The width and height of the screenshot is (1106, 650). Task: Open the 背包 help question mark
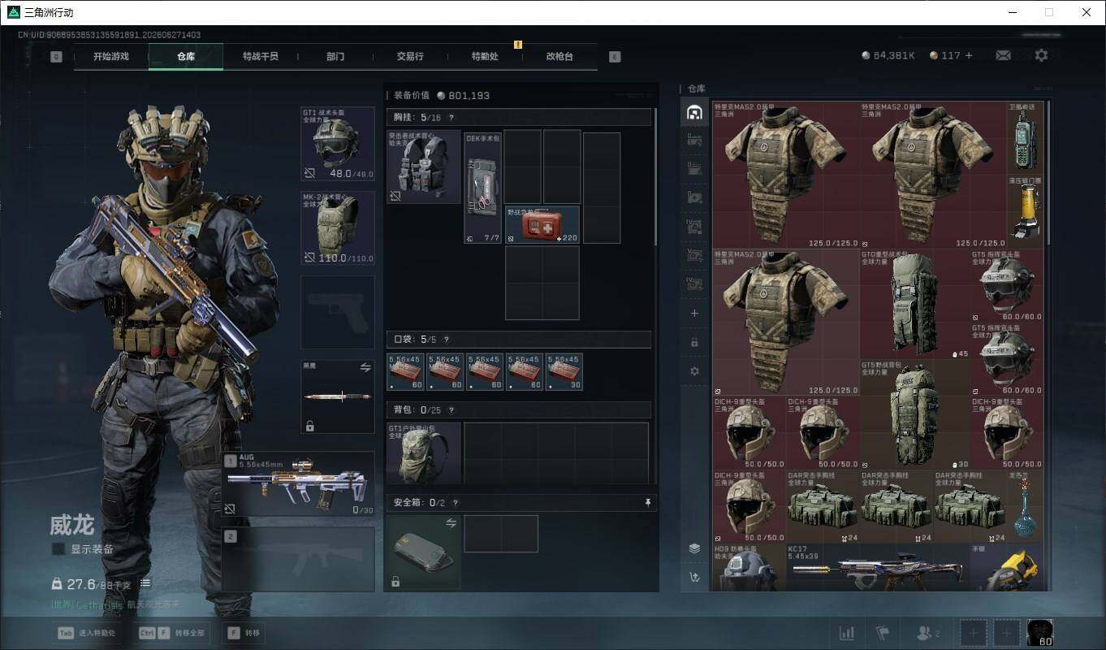click(451, 410)
